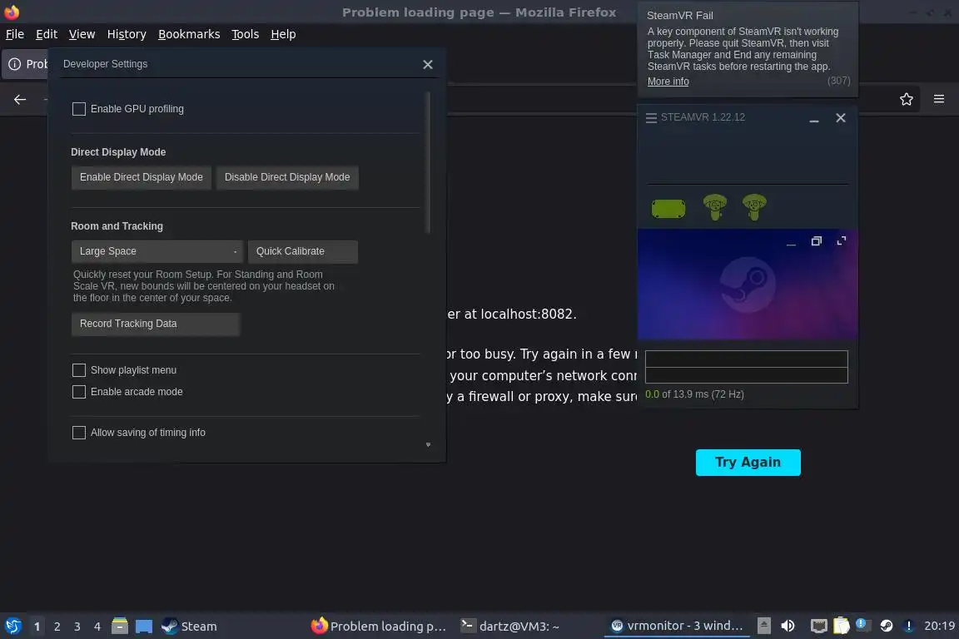This screenshot has height=639, width=959.
Task: Click the first controller status icon
Action: pyautogui.click(x=715, y=207)
